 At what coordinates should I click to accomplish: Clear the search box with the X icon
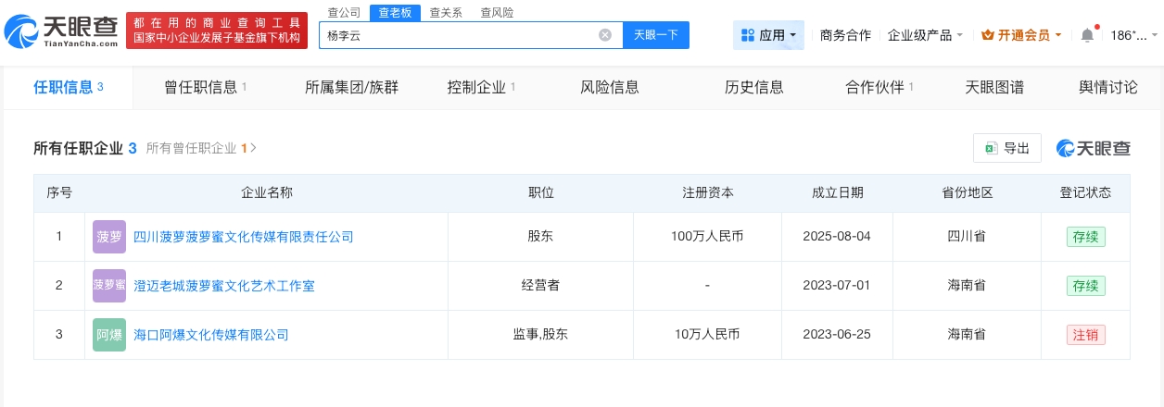[605, 35]
